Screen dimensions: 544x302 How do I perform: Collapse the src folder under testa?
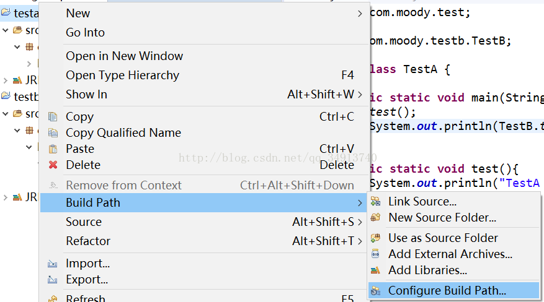[5, 30]
